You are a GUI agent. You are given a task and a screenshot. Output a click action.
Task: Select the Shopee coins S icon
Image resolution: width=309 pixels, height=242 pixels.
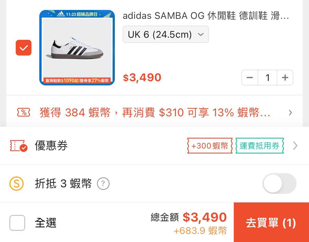(x=17, y=183)
